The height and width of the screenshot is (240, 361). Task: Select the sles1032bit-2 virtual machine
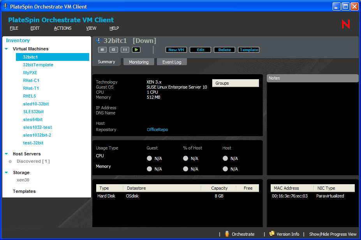coord(37,135)
